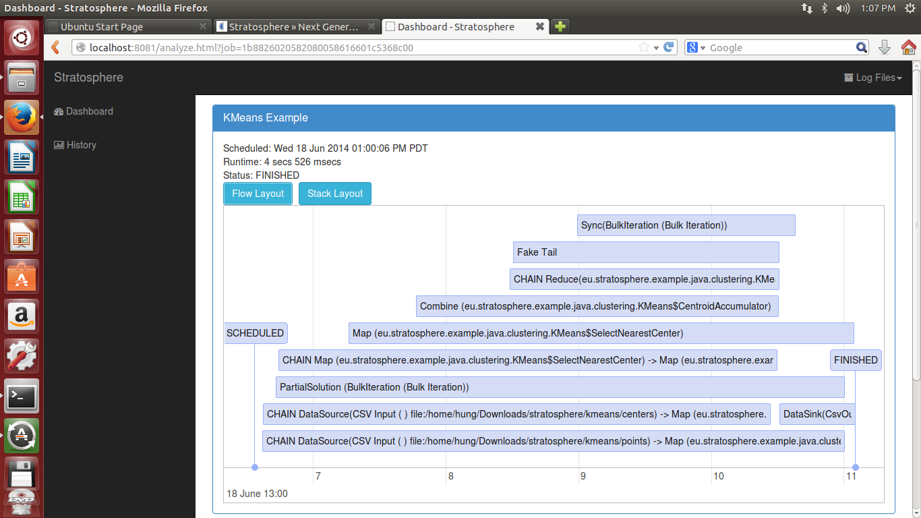Open system settings gear menu
The image size is (921, 518).
tap(910, 8)
